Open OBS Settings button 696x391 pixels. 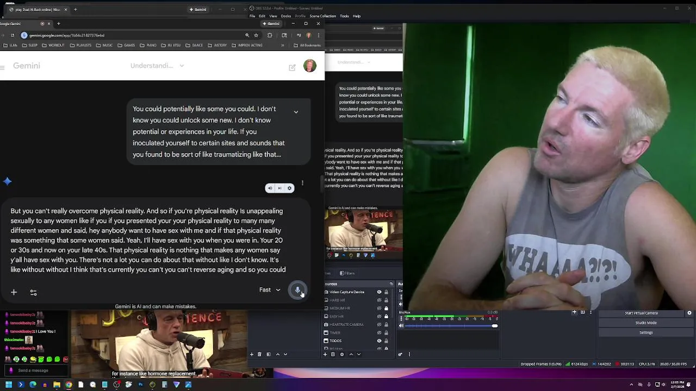click(x=646, y=332)
